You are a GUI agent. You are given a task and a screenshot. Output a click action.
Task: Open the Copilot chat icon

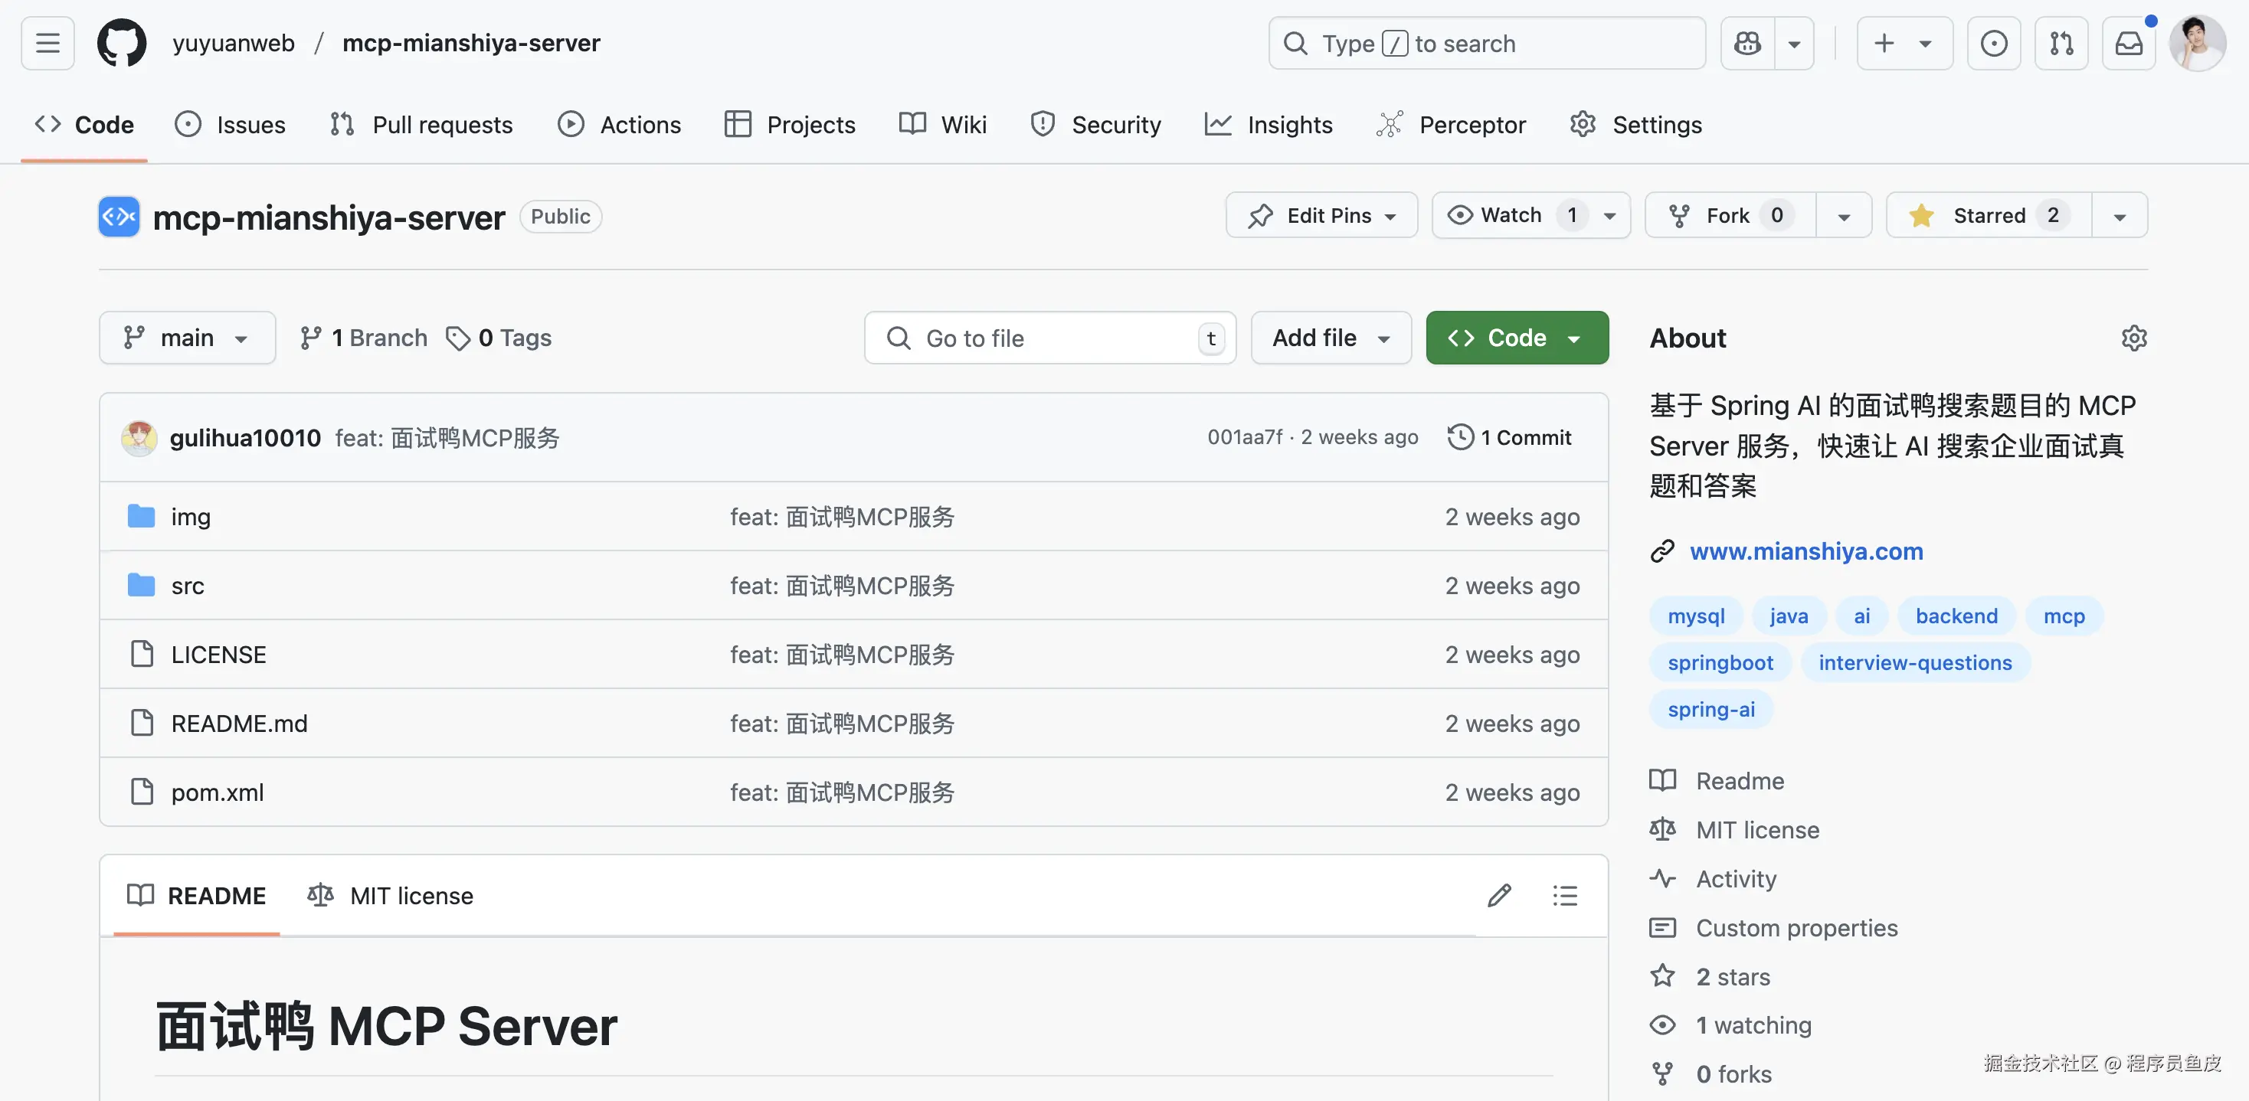(x=1747, y=43)
